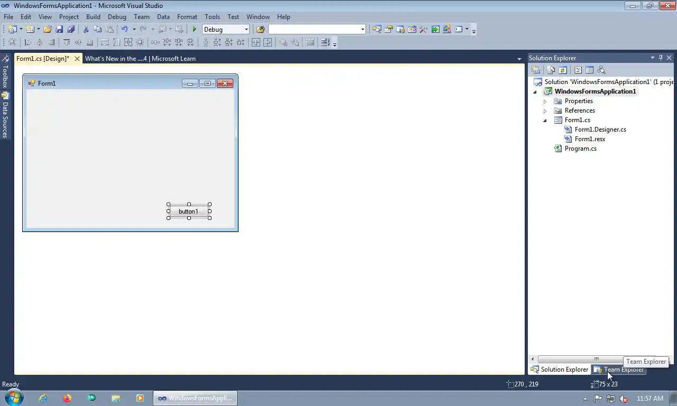677x406 pixels.
Task: Open the Data Sources side tab
Action: tap(5, 115)
